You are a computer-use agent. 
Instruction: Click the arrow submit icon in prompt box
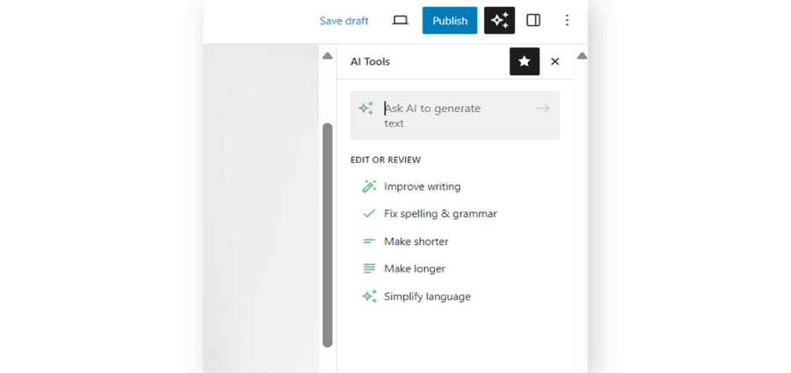[543, 109]
